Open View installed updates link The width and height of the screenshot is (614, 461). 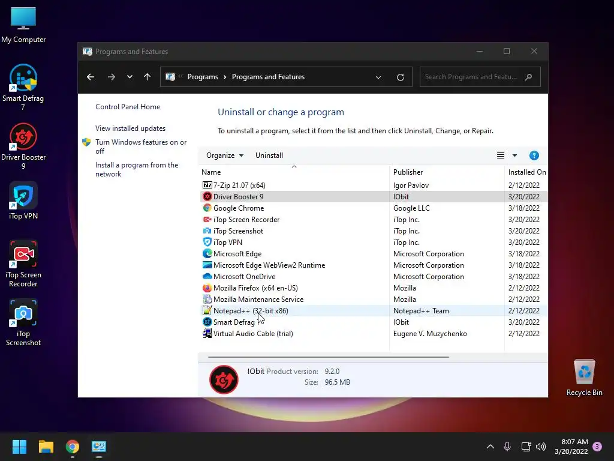pos(130,128)
